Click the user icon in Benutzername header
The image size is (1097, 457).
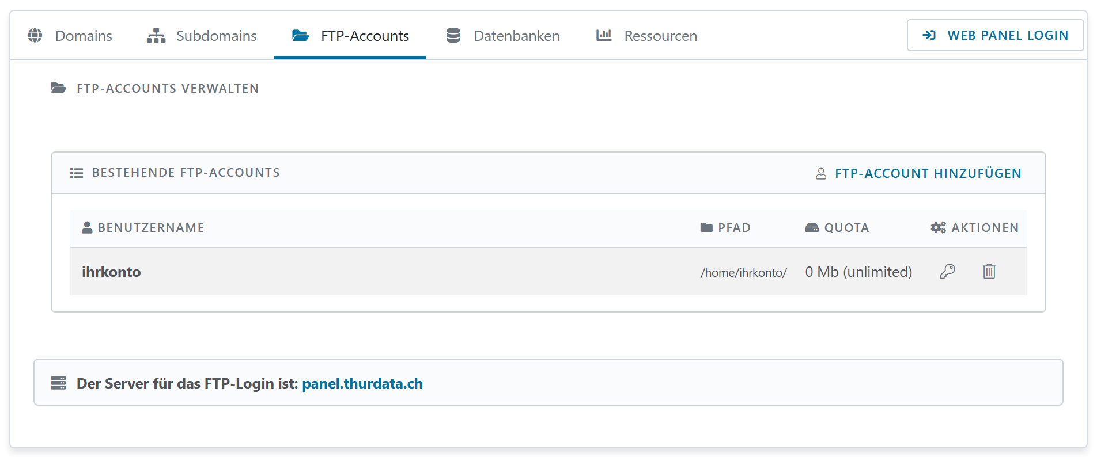pos(87,228)
